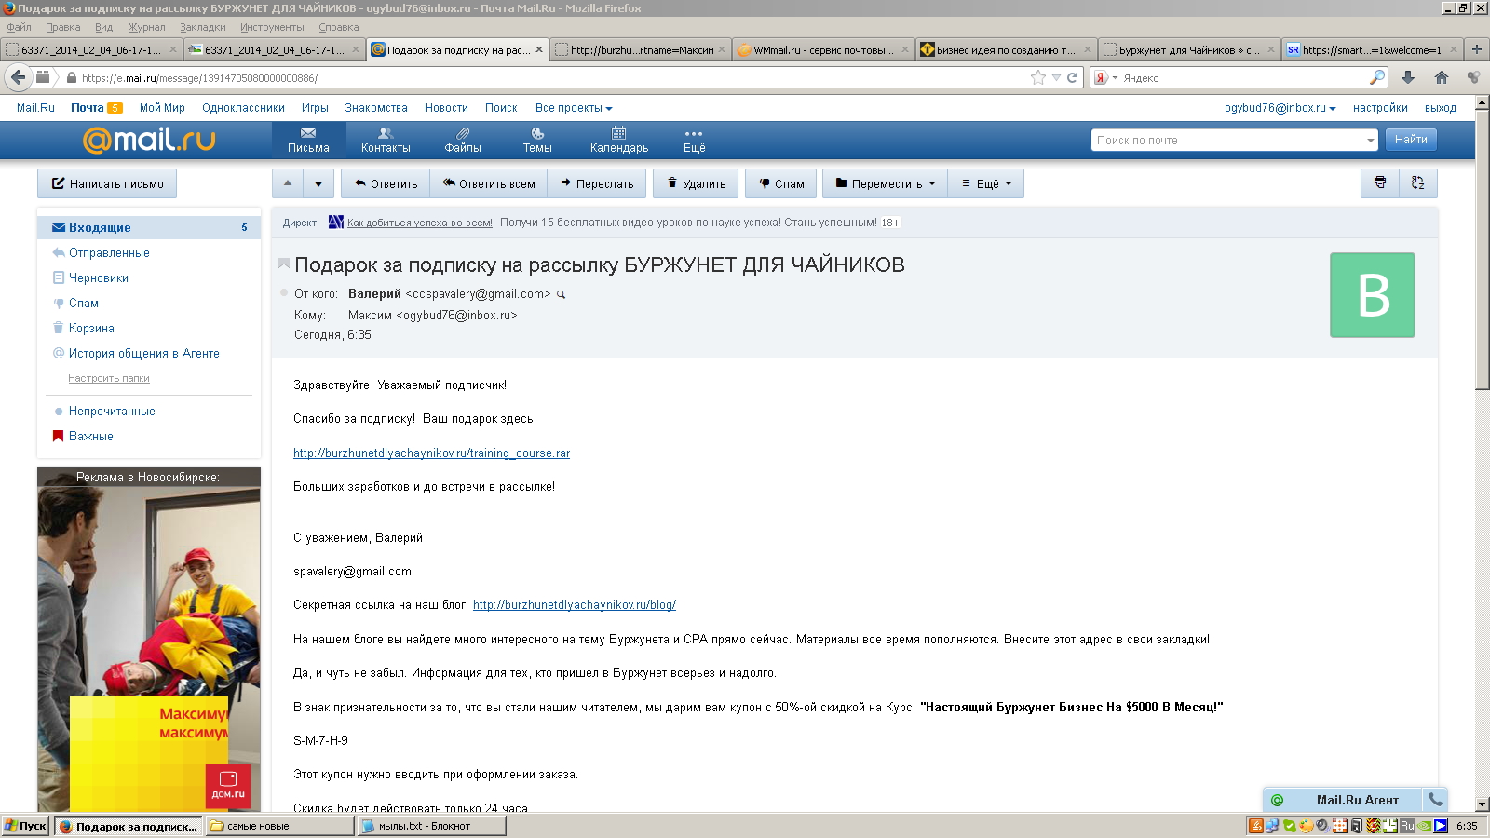Open the самые новые folder in taskbar
The height and width of the screenshot is (838, 1490).
[x=280, y=826]
